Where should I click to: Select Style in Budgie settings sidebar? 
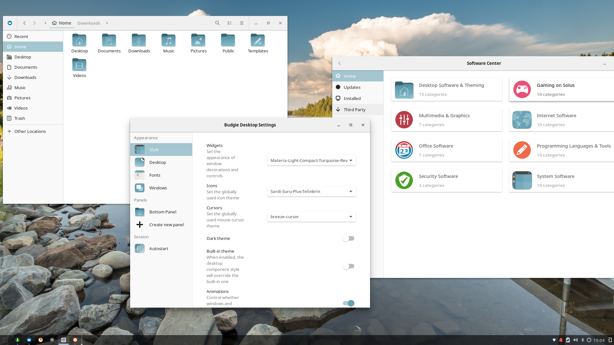(x=161, y=149)
